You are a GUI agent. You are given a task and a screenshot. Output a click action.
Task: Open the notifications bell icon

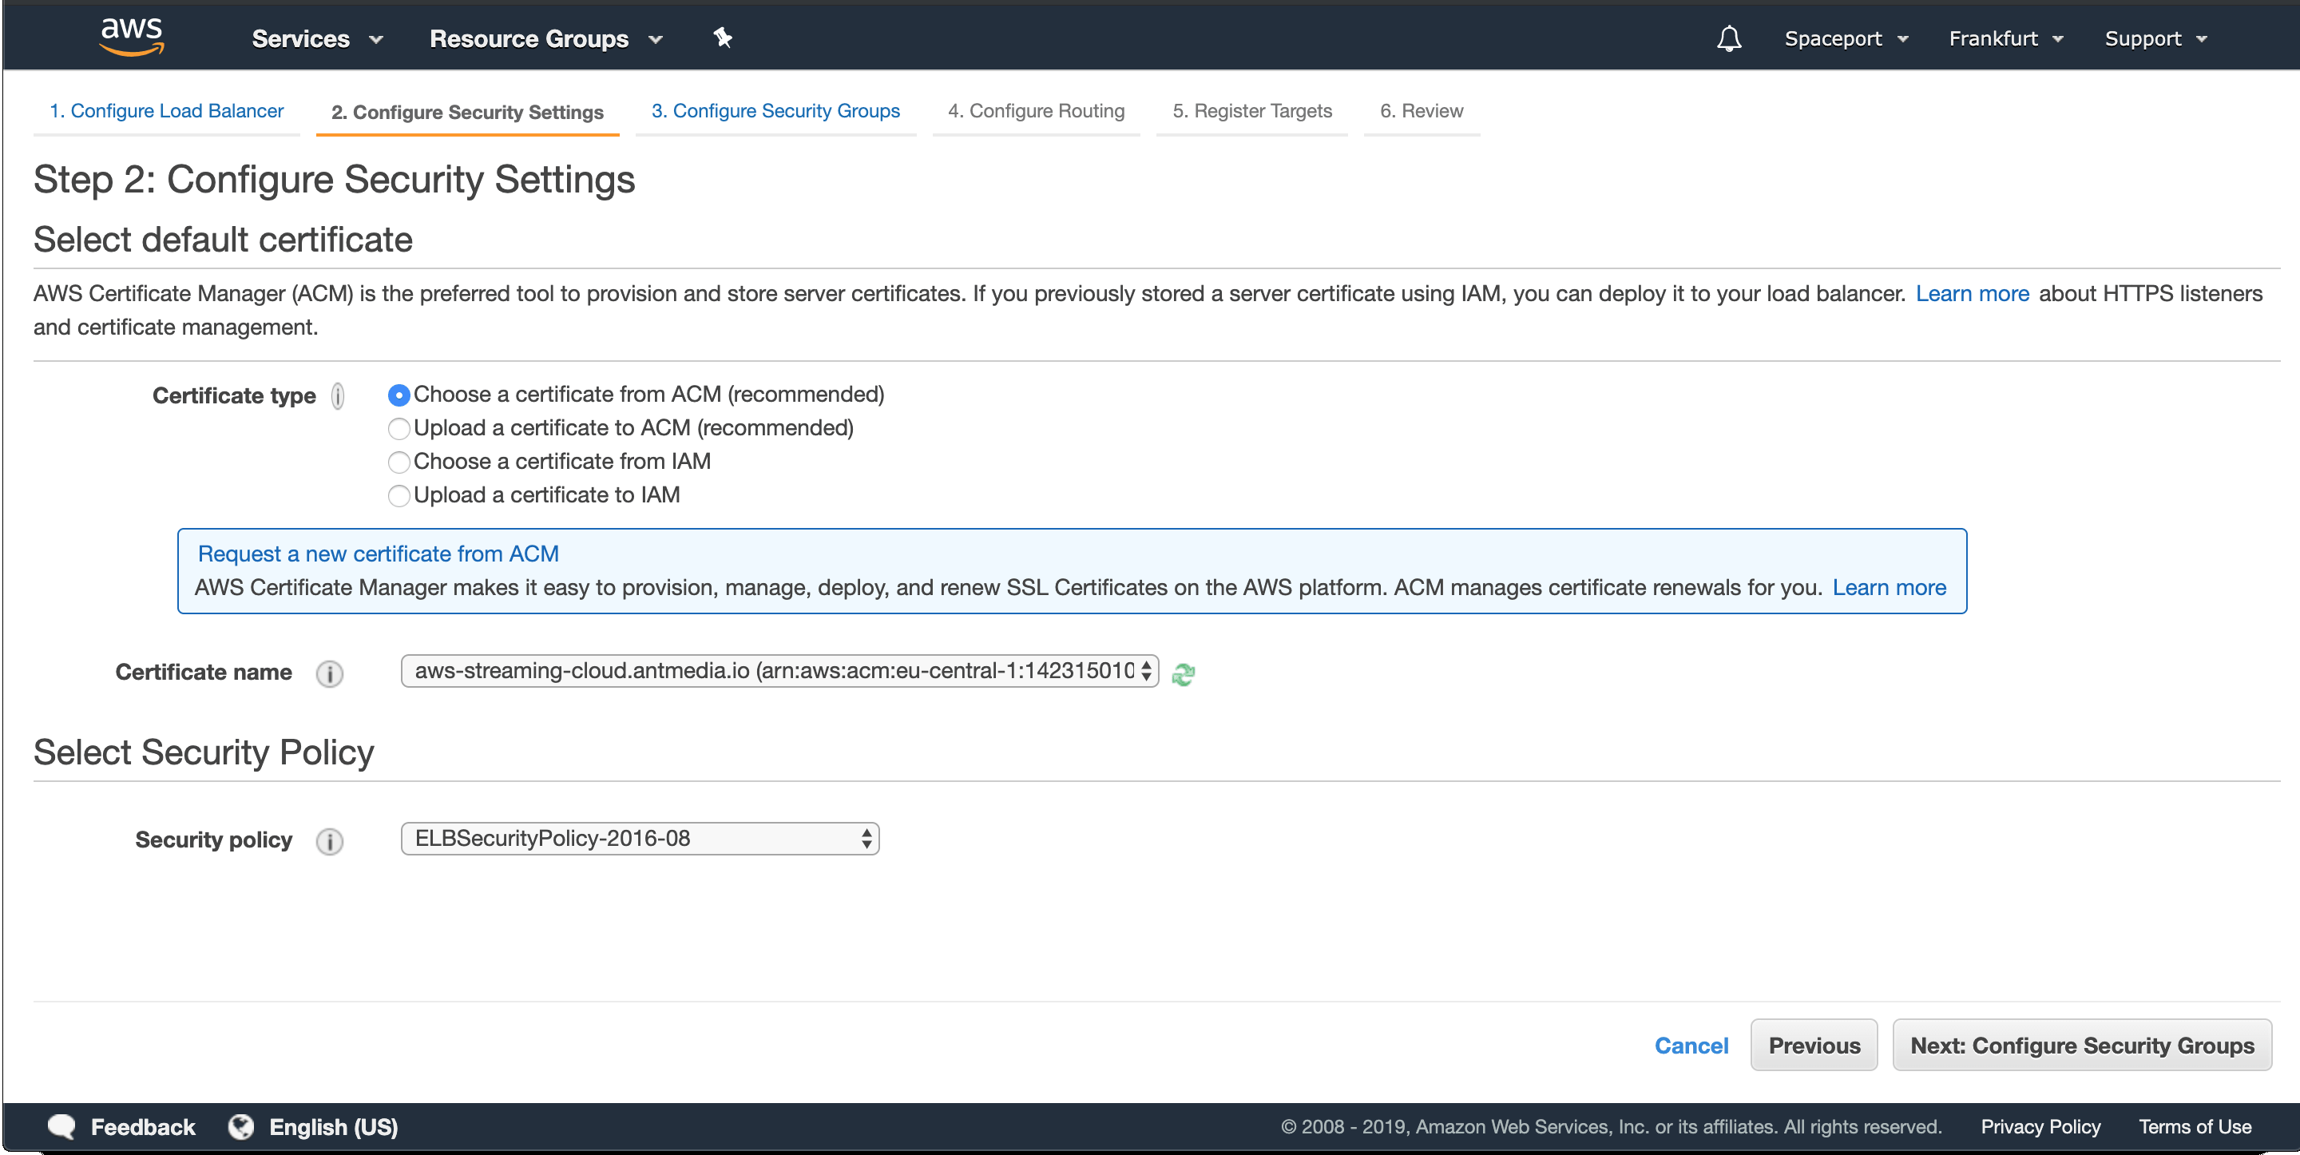[1728, 38]
